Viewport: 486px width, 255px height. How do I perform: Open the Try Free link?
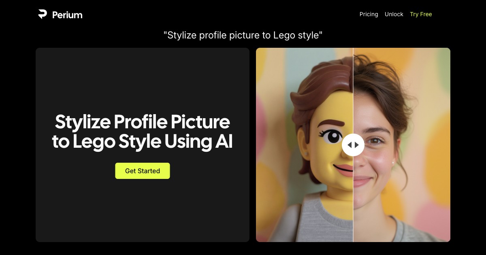click(x=421, y=14)
